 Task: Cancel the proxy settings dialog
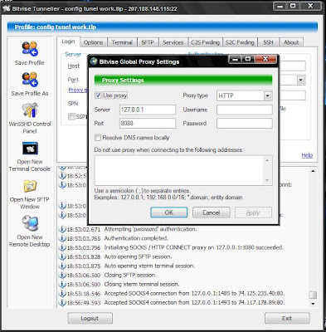(x=212, y=212)
